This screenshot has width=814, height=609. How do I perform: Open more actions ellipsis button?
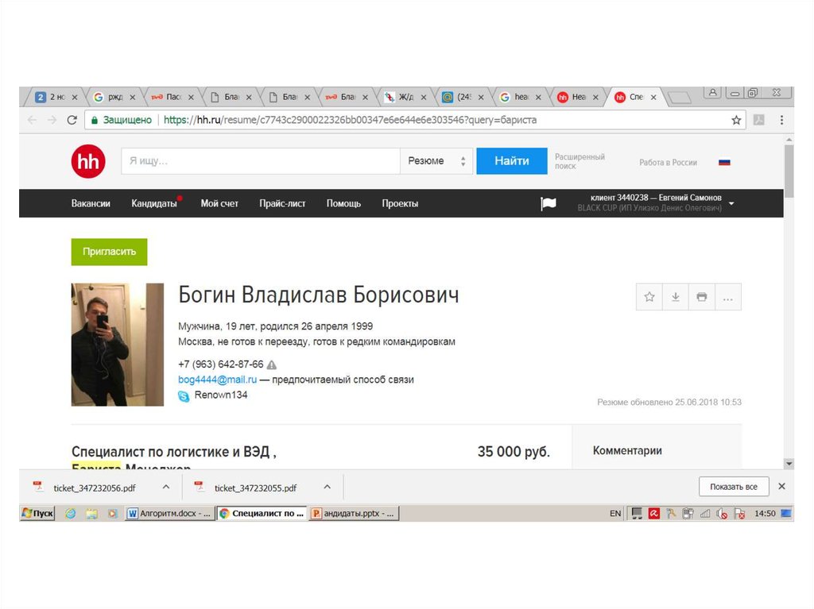(727, 297)
